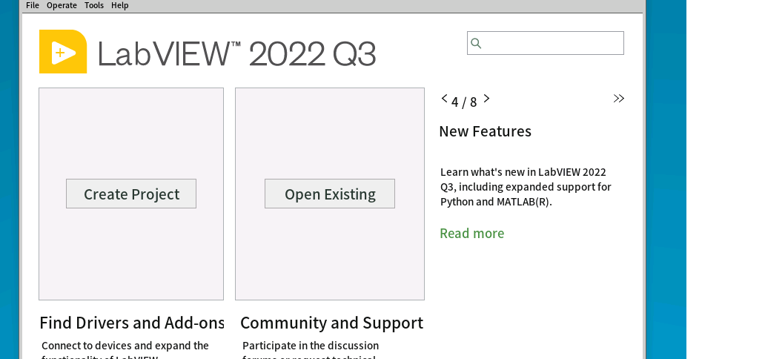
Task: Go to previous news item arrow
Action: pyautogui.click(x=444, y=99)
